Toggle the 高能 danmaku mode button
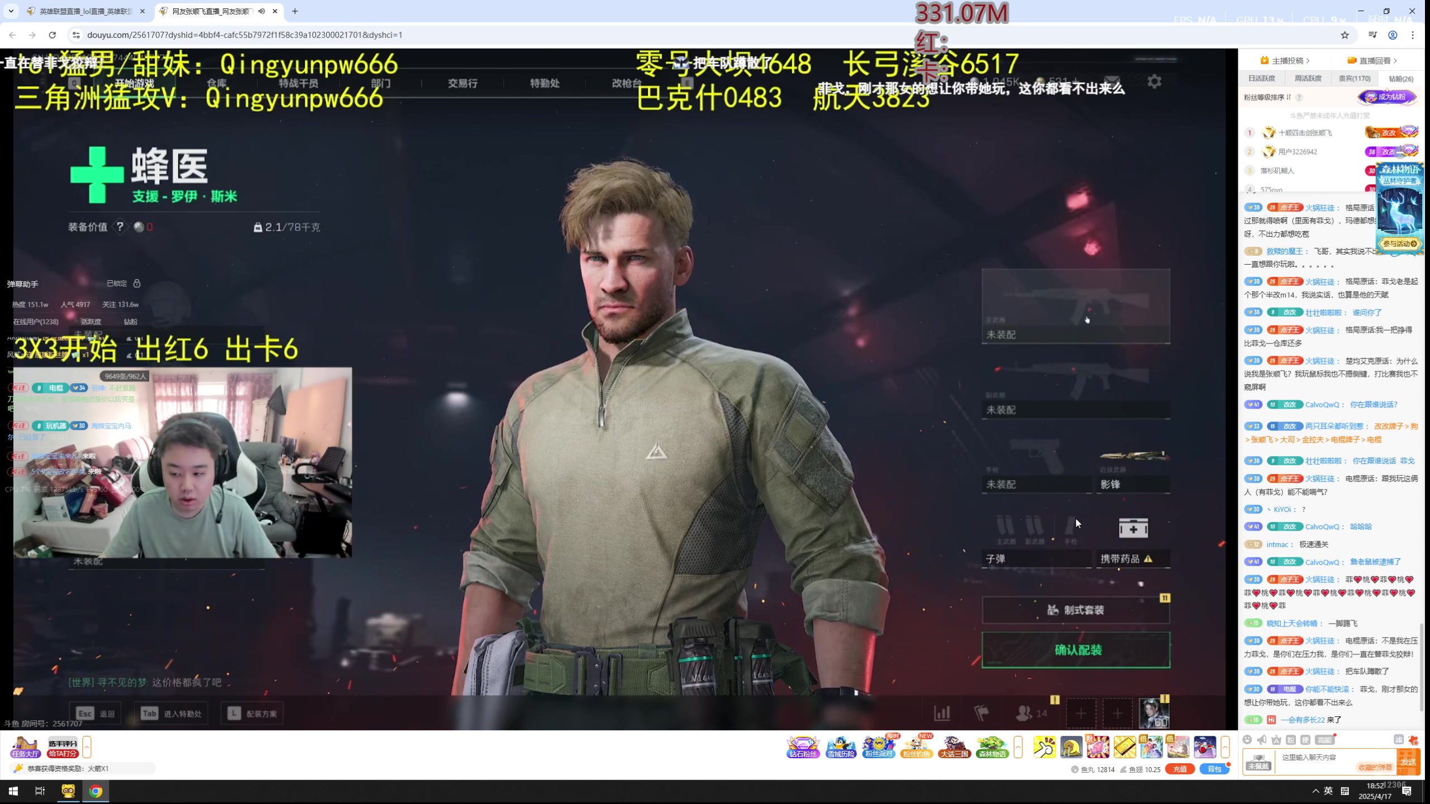The height and width of the screenshot is (804, 1430). [1325, 740]
